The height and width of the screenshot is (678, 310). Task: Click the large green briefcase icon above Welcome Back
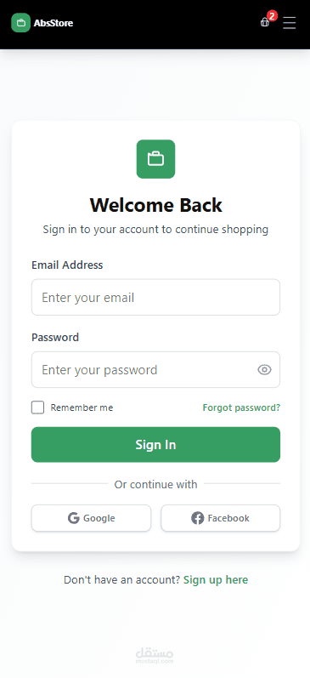click(156, 159)
